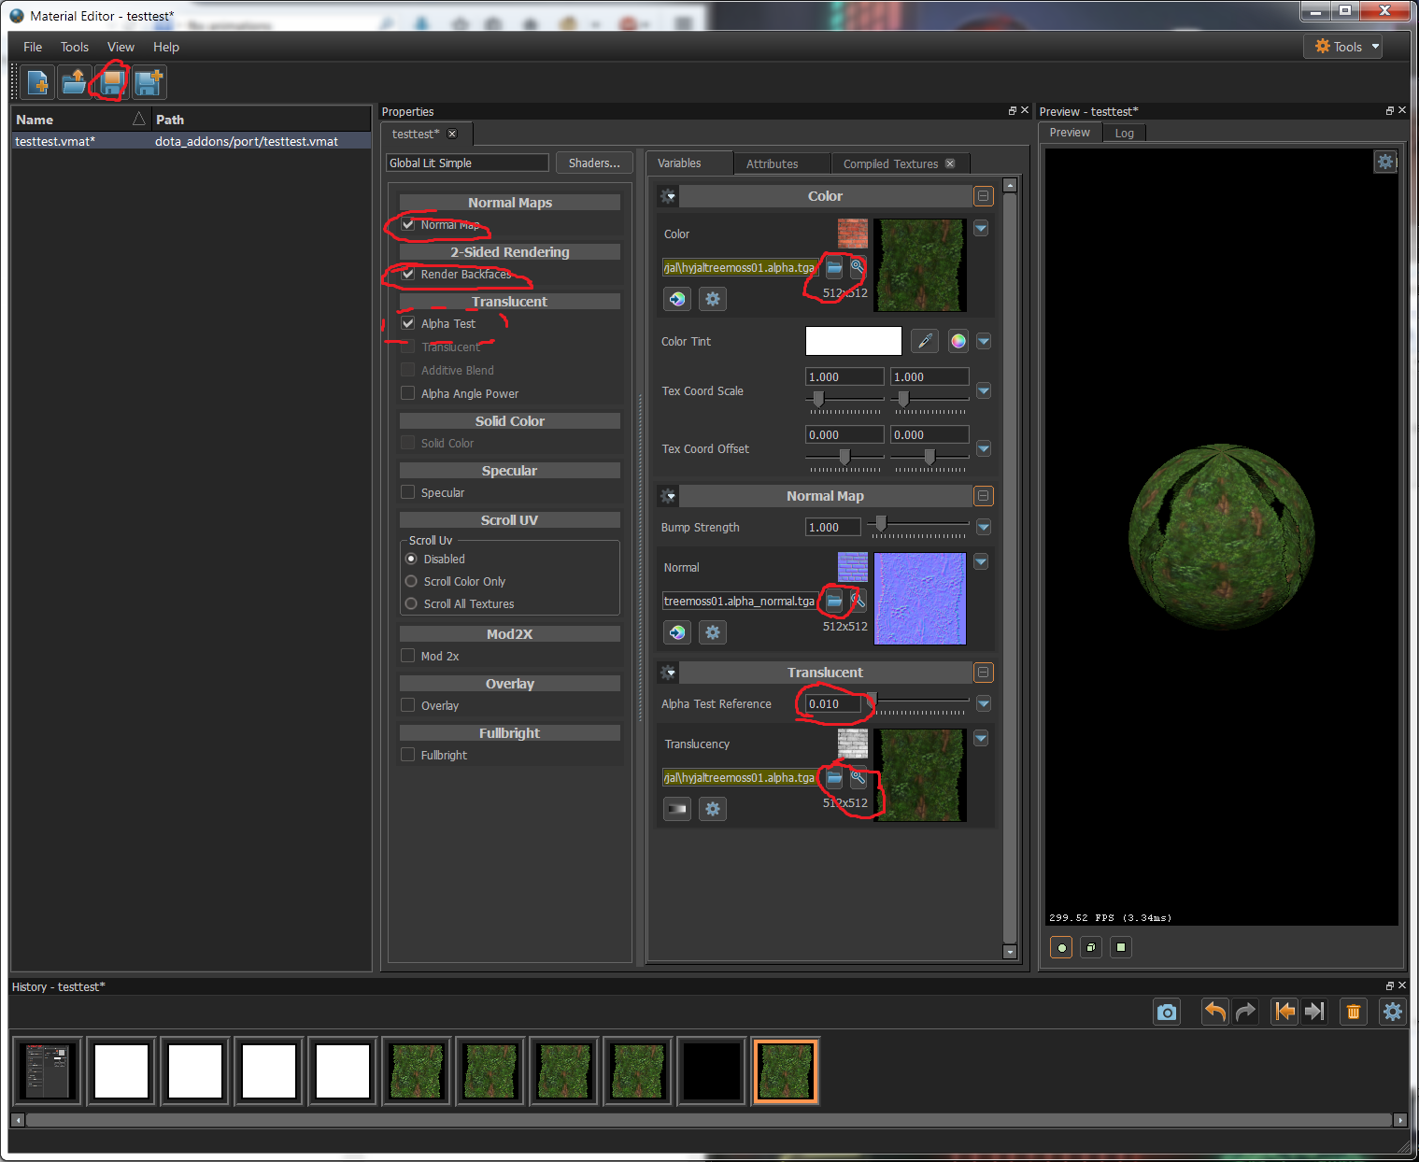Click the Color Tint white swatch

point(853,341)
